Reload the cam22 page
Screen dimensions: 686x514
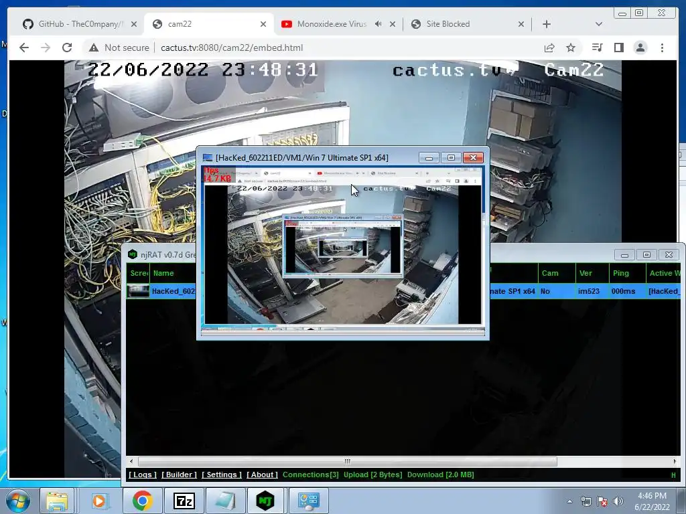pyautogui.click(x=67, y=48)
